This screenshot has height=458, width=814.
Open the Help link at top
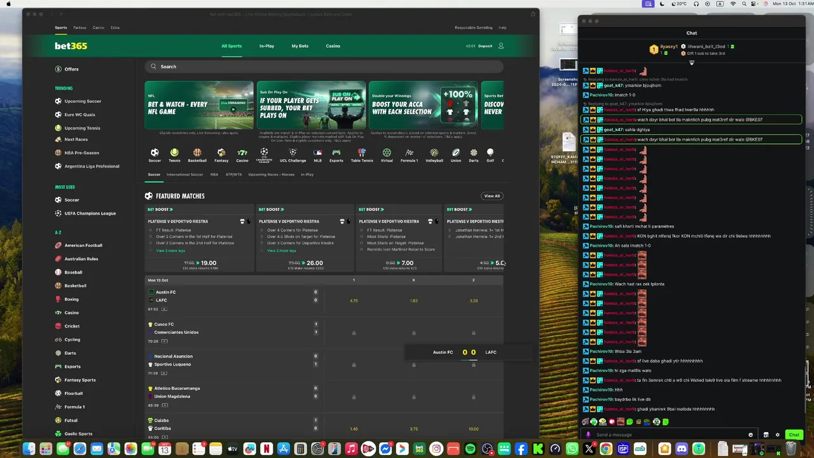(x=502, y=27)
